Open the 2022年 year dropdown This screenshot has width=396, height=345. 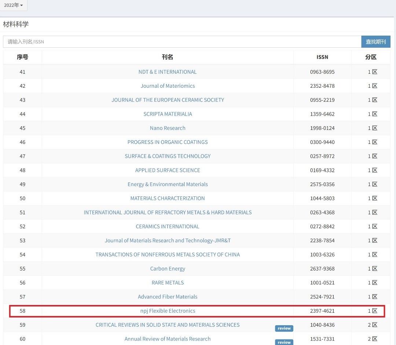coord(14,5)
